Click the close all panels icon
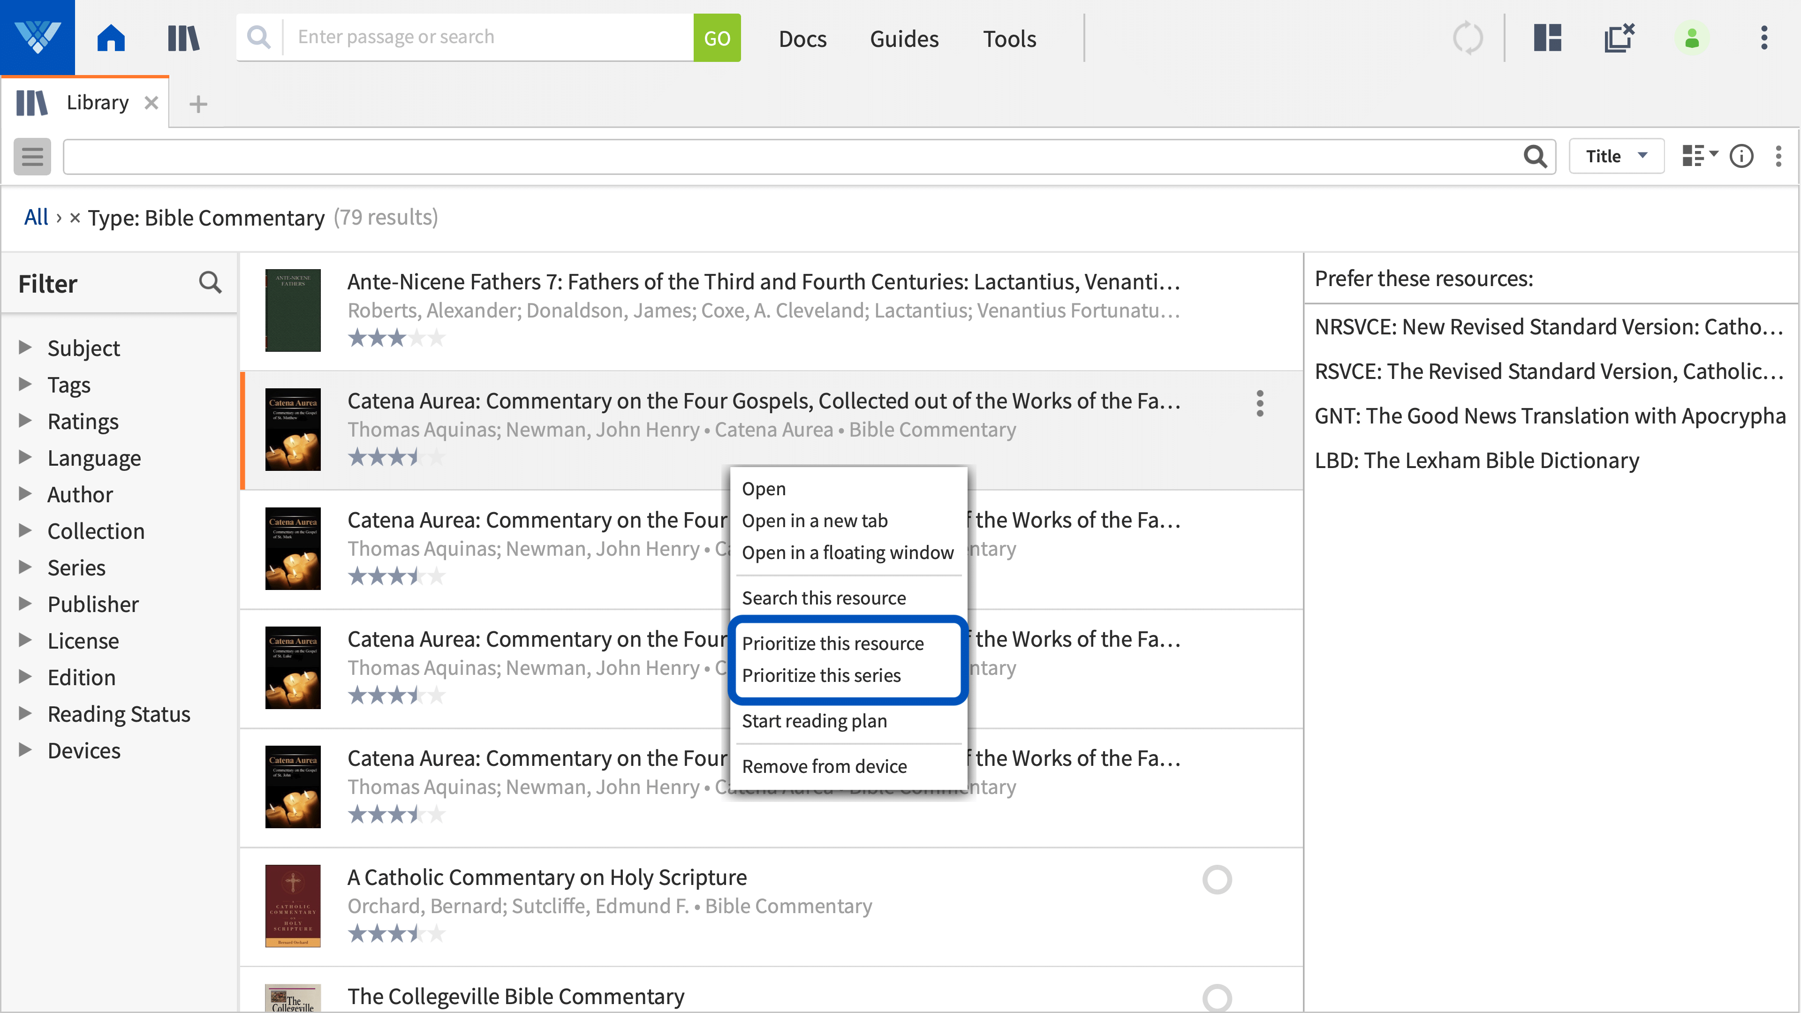The height and width of the screenshot is (1013, 1801). (x=1619, y=38)
